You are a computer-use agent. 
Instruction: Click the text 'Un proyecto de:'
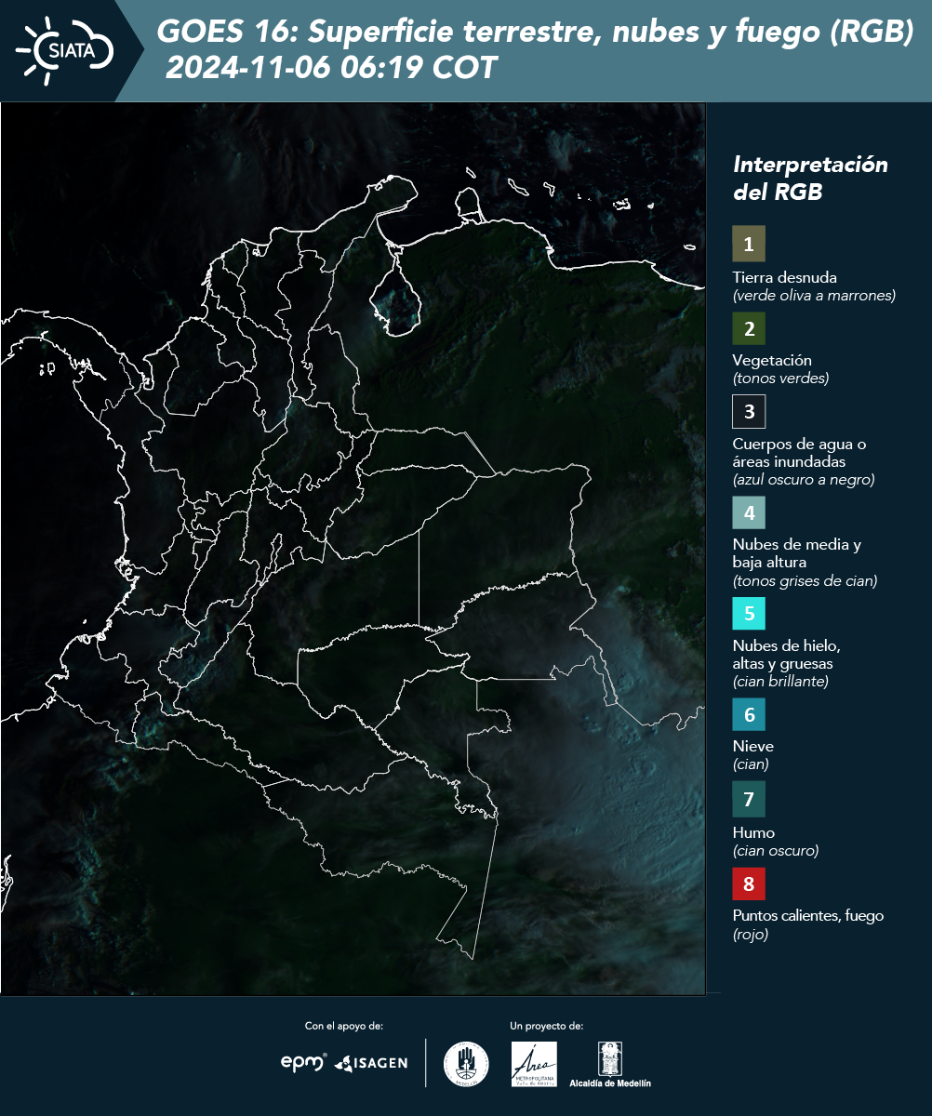(546, 1026)
